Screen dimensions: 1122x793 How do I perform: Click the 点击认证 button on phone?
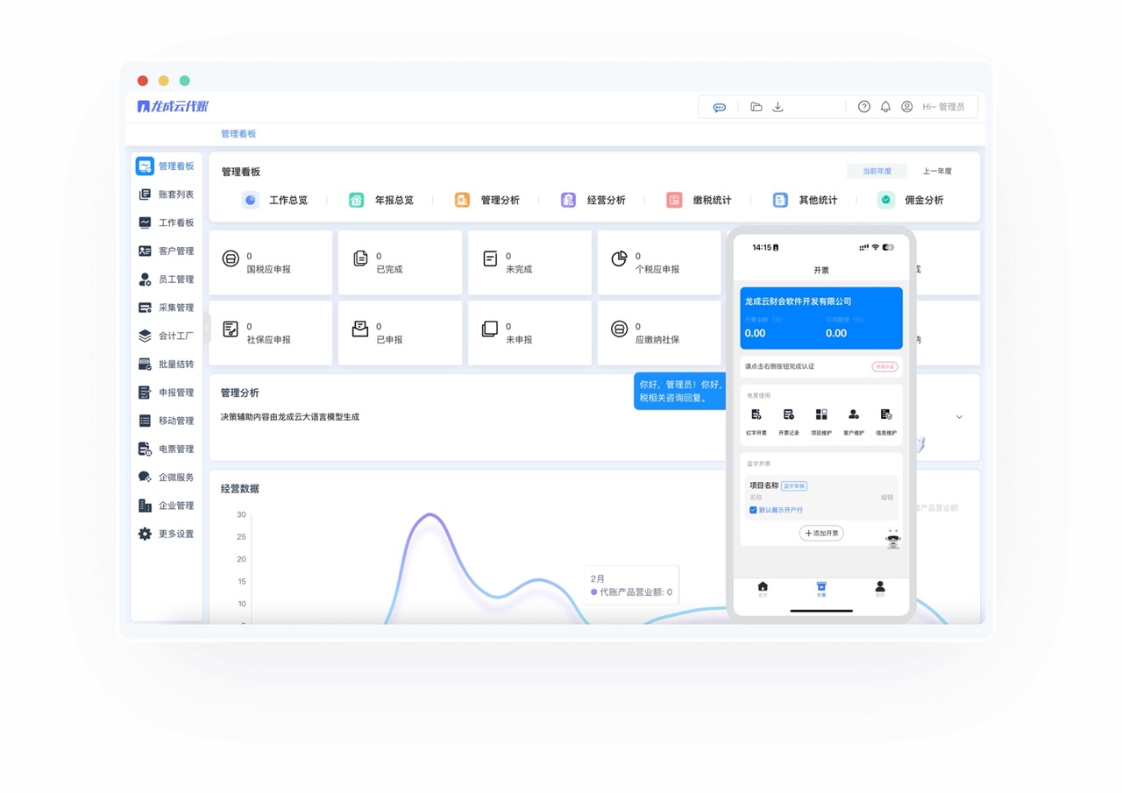[x=884, y=366]
